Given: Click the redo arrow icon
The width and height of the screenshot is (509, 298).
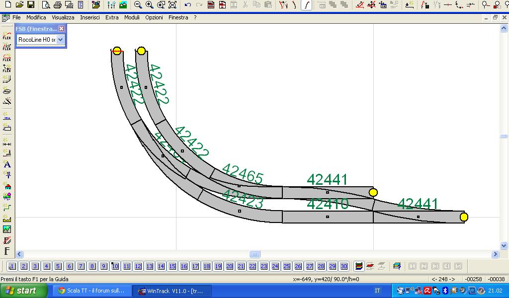Looking at the screenshot, I should 199,4.
